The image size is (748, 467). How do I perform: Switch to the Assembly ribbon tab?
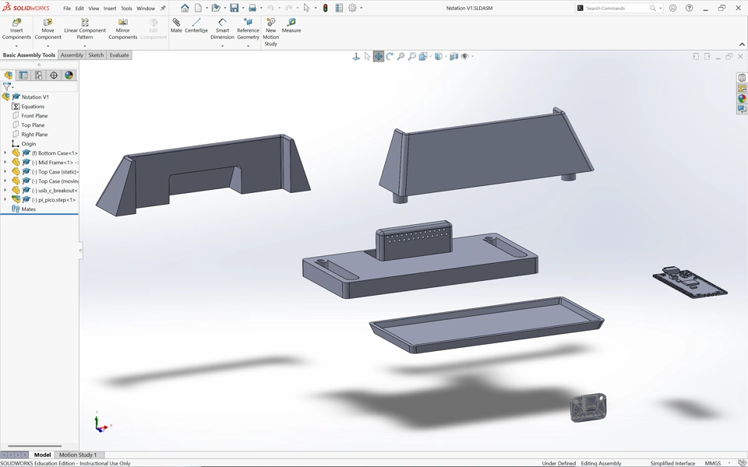pos(72,54)
